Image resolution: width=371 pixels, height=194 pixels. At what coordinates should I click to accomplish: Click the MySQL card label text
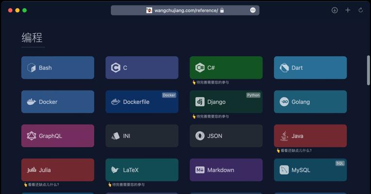pyautogui.click(x=301, y=170)
